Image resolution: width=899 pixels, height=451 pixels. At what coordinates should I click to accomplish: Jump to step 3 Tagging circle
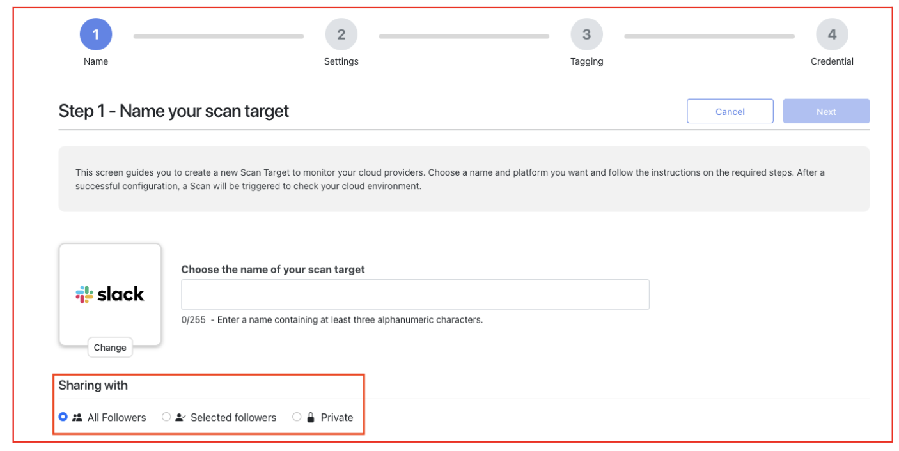[587, 34]
